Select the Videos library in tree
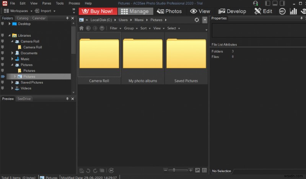Image resolution: width=306 pixels, height=179 pixels. (x=26, y=88)
